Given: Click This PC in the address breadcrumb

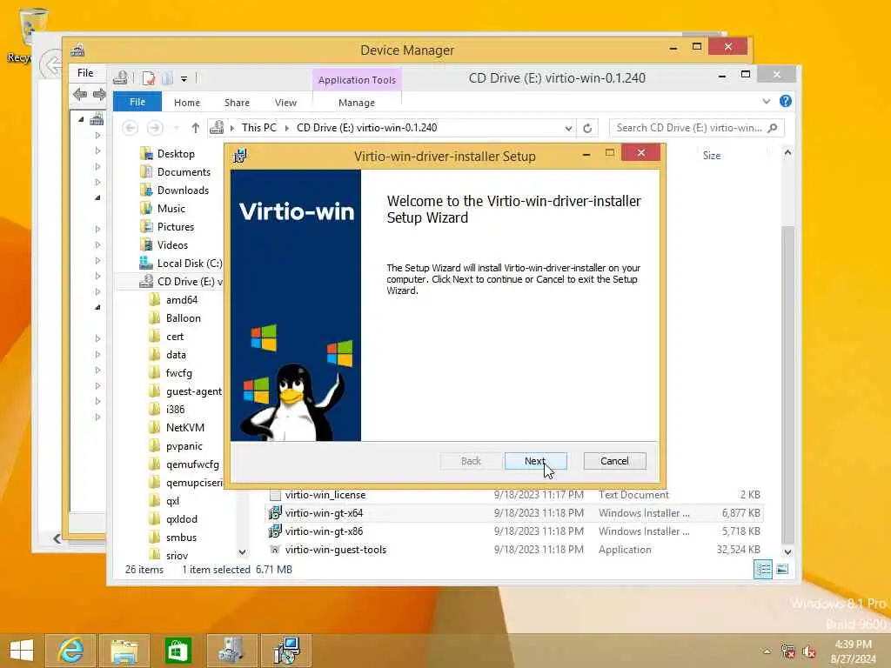Looking at the screenshot, I should tap(259, 128).
